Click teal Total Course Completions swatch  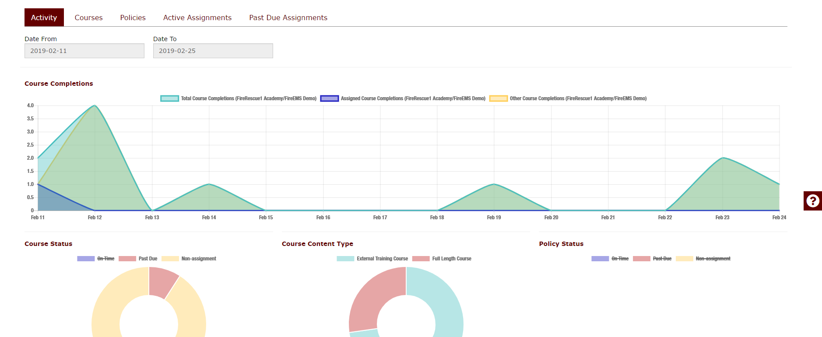click(x=169, y=98)
